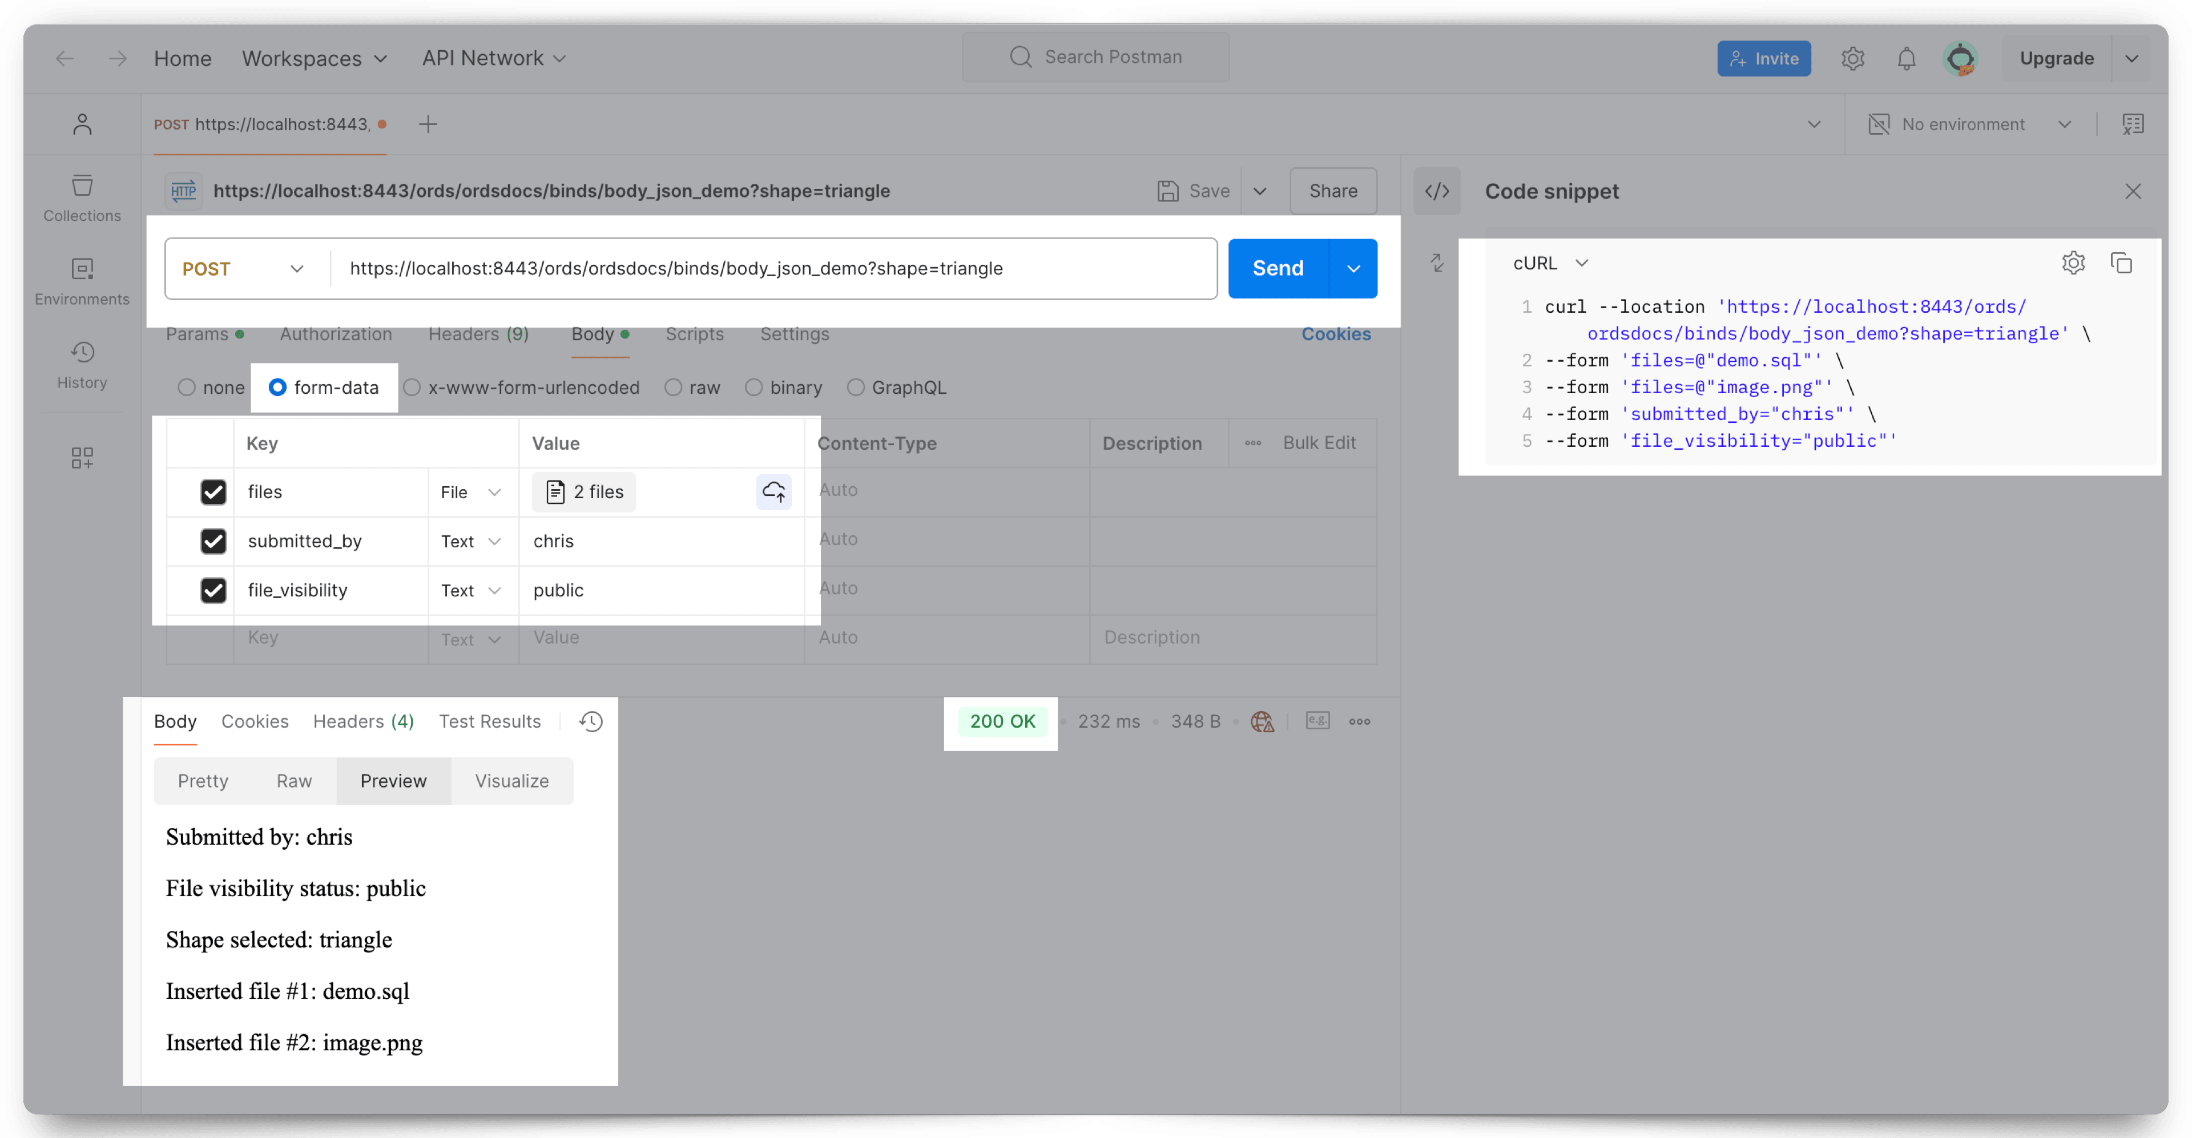The image size is (2192, 1138).
Task: Uncheck the submitted_by row checkbox
Action: (213, 541)
